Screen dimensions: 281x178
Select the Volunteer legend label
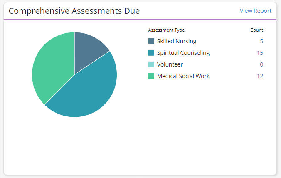(170, 64)
